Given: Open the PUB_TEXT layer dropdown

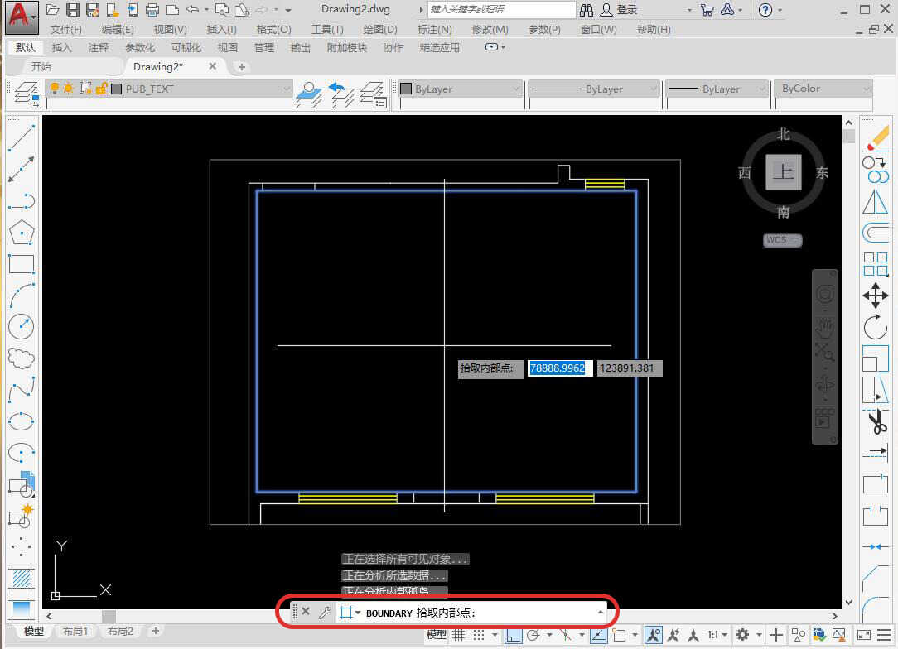Looking at the screenshot, I should [x=286, y=89].
